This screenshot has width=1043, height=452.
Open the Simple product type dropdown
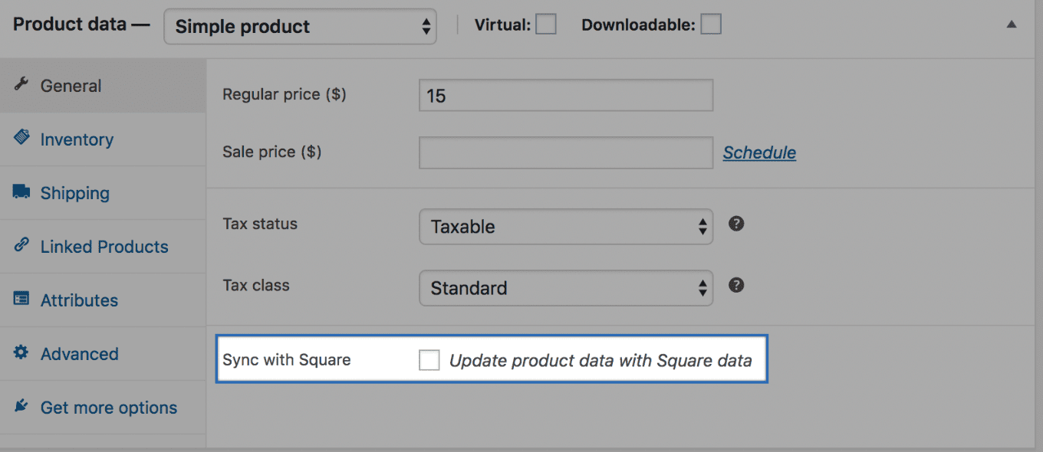(x=300, y=27)
